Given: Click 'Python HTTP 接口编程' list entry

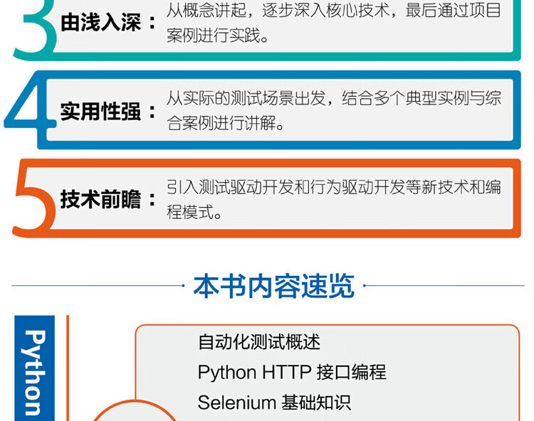Looking at the screenshot, I should 292,372.
